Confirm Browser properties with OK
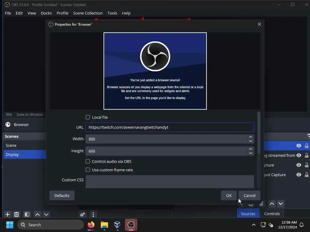Viewport: 310px width, 232px height. (229, 195)
